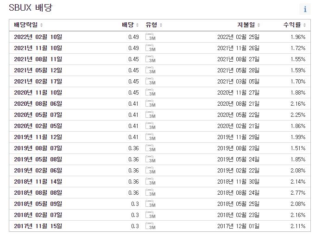Click dividend 0.45 in 2021년 08월 11일 row

pyautogui.click(x=133, y=59)
